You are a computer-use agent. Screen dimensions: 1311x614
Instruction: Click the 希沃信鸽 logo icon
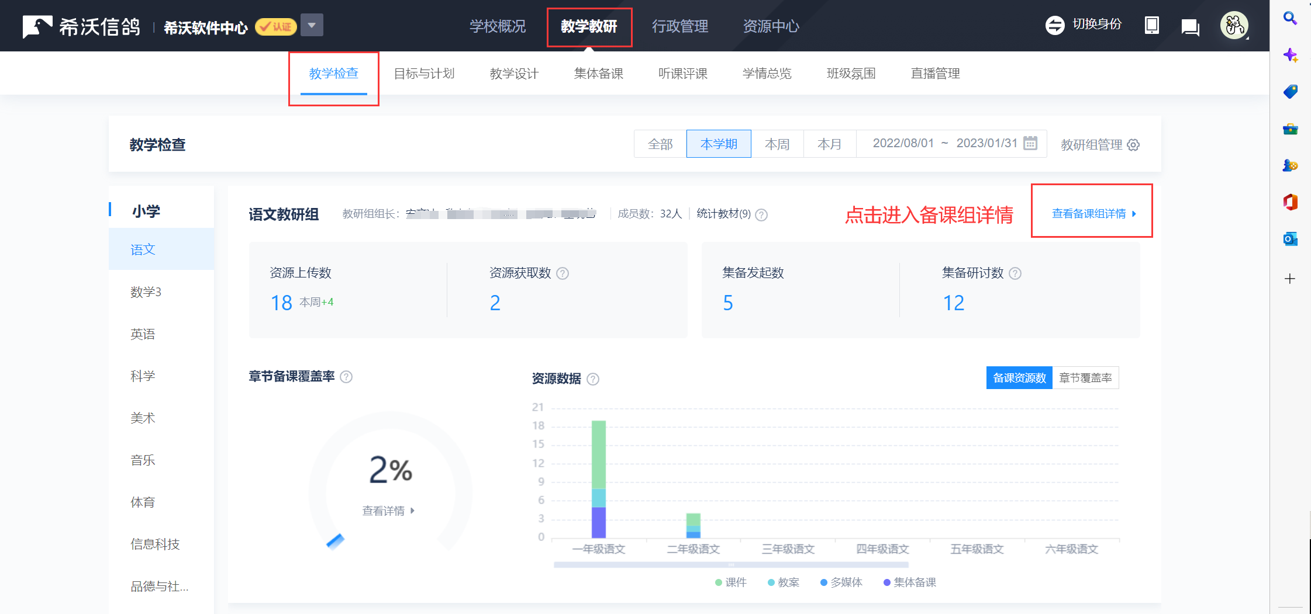click(x=37, y=26)
